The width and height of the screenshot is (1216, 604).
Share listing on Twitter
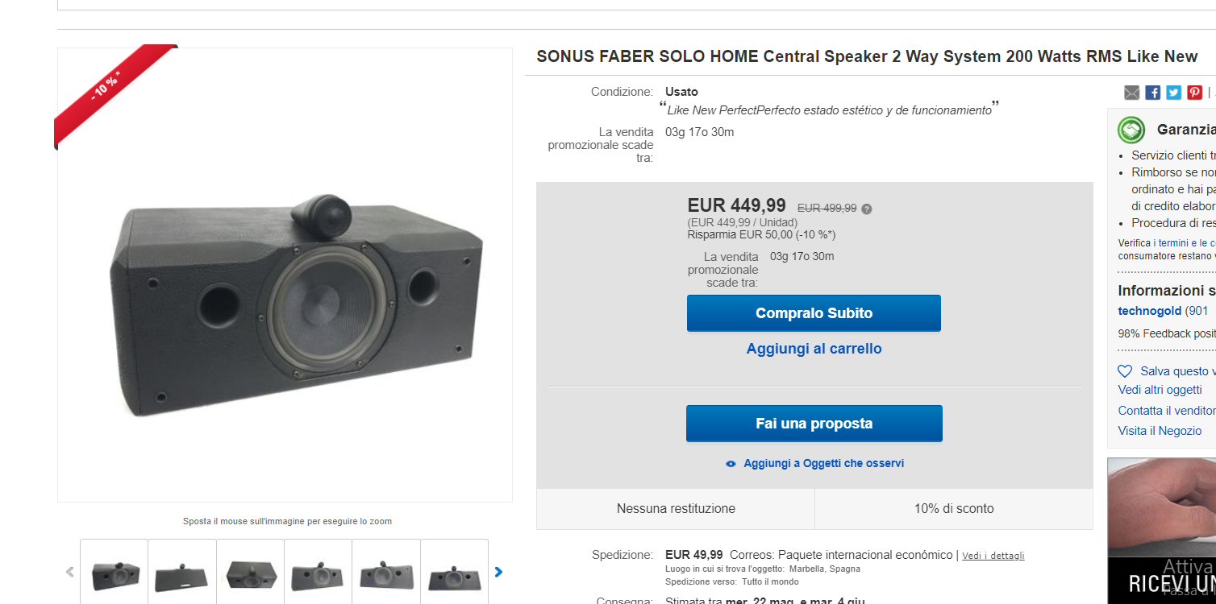click(1174, 93)
